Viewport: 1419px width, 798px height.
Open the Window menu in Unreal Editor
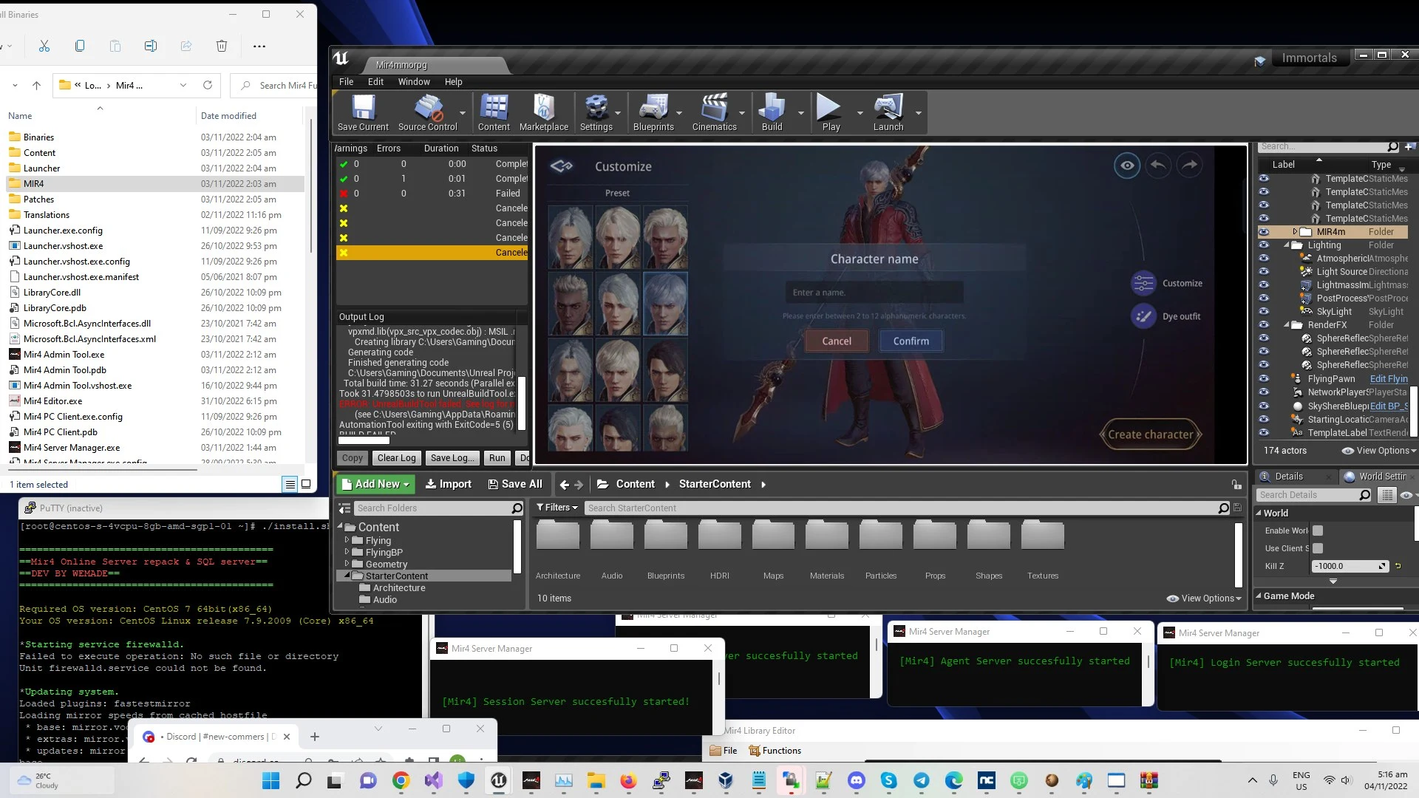(414, 82)
